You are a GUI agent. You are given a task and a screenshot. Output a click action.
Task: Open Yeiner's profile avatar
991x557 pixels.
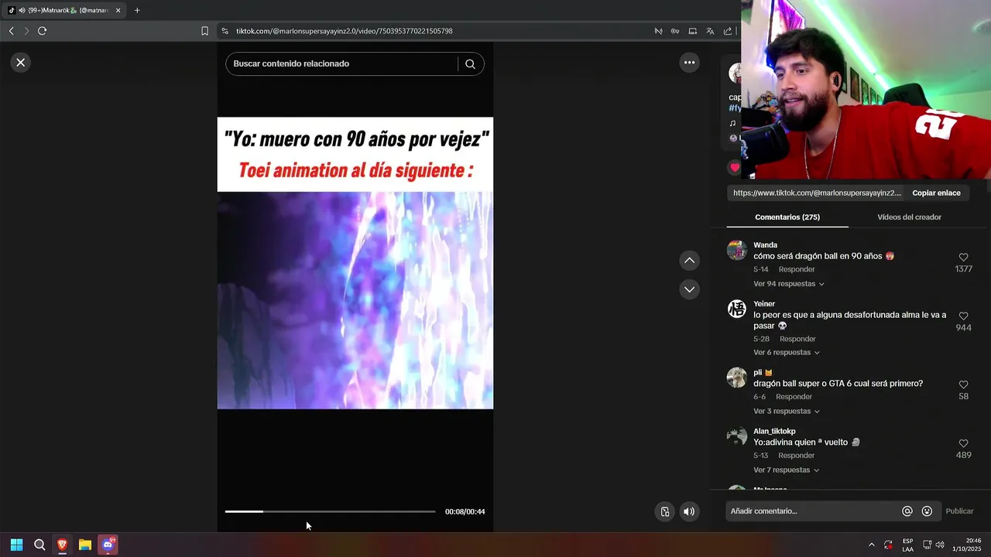click(737, 309)
